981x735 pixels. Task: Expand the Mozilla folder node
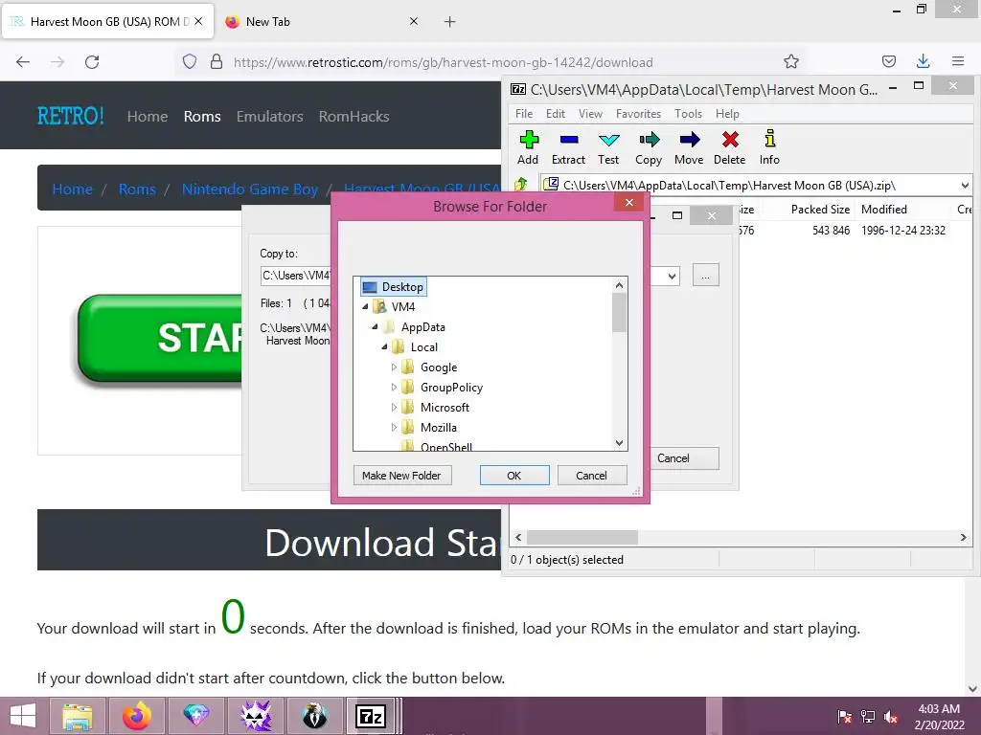[394, 428]
